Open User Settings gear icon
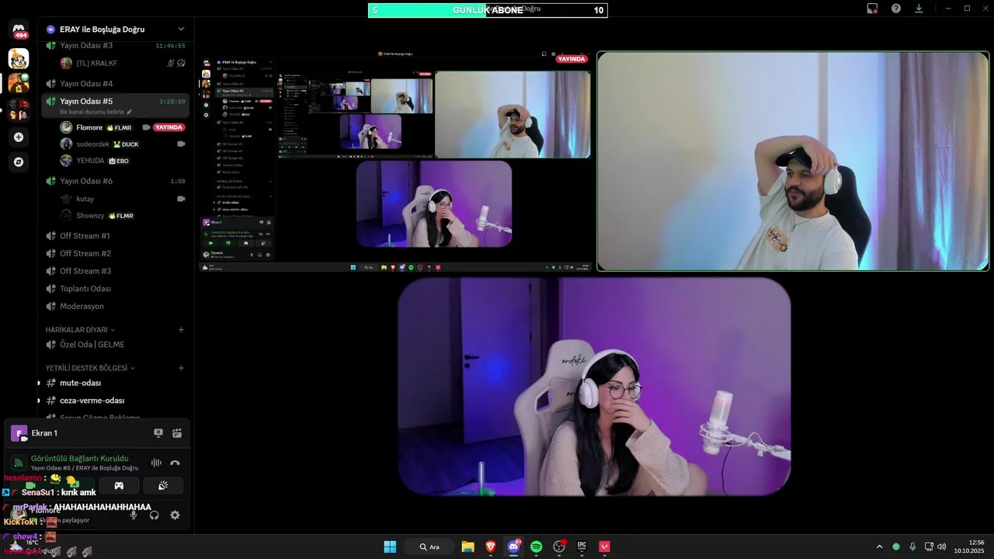Screen dimensions: 994x559 (x=175, y=515)
